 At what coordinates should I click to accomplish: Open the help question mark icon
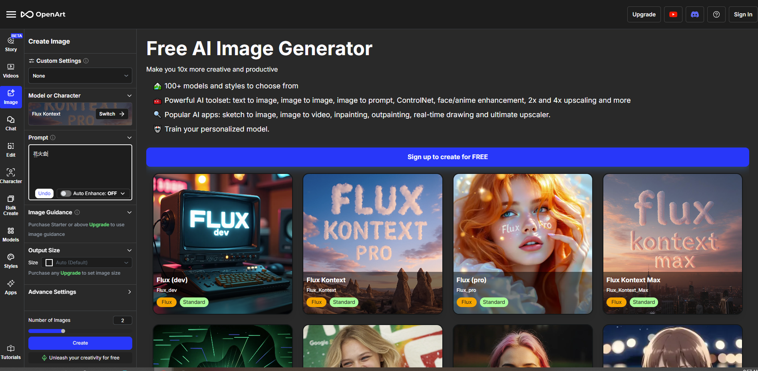716,14
